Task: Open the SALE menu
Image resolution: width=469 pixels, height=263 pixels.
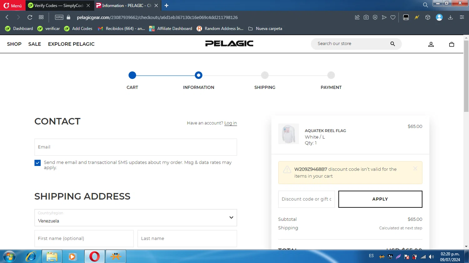Action: 34,44
